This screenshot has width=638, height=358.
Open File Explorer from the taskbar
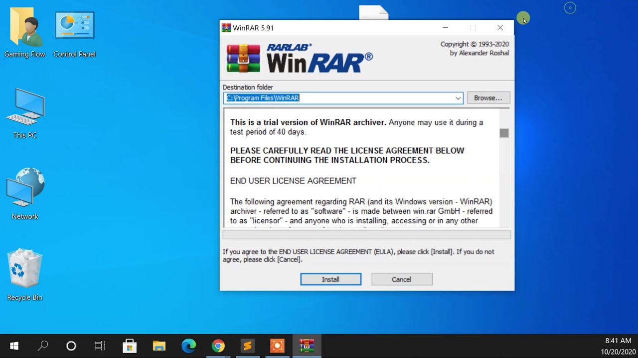(x=159, y=346)
